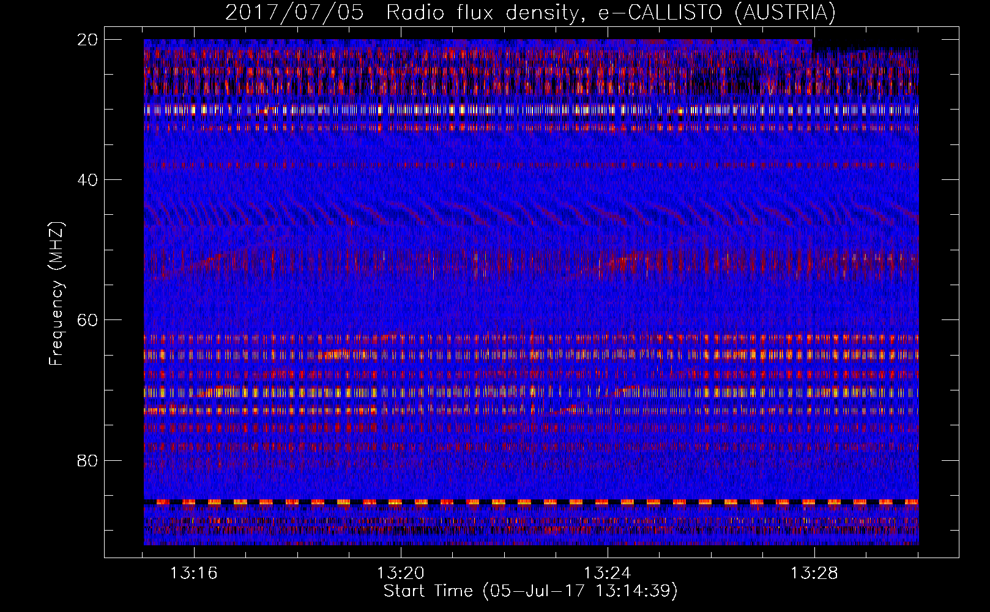This screenshot has width=990, height=612.
Task: Click the '20' frequency tick label
Action: pos(88,40)
